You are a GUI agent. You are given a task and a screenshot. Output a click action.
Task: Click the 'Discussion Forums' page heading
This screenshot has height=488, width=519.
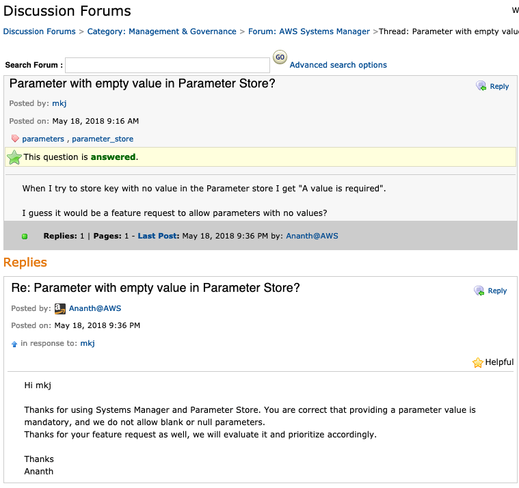67,11
